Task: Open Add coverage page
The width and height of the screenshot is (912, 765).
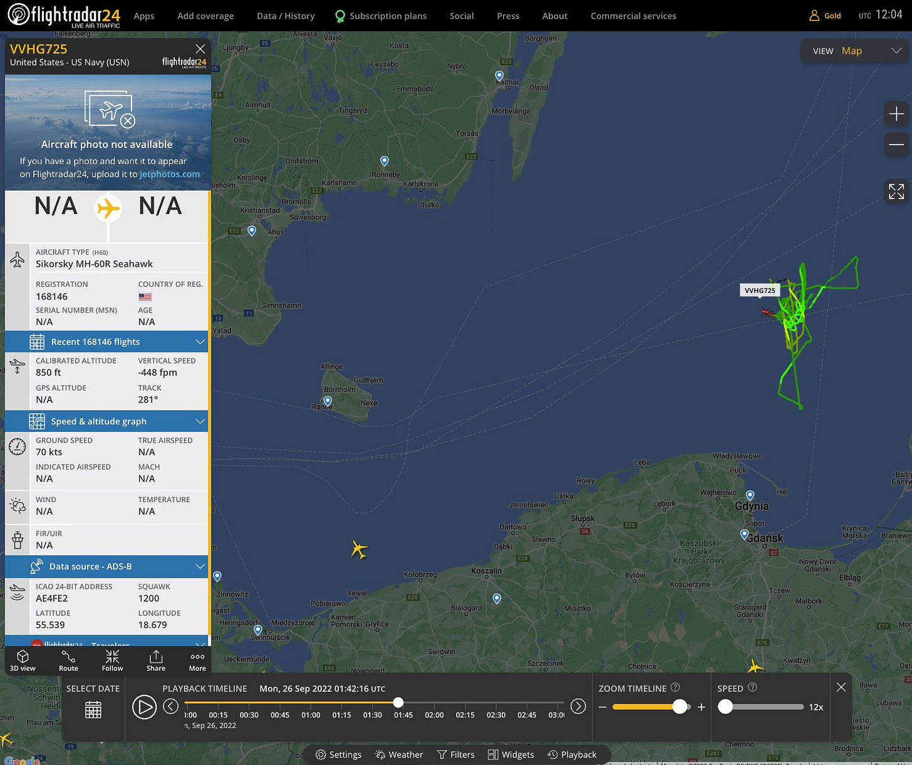Action: (205, 16)
